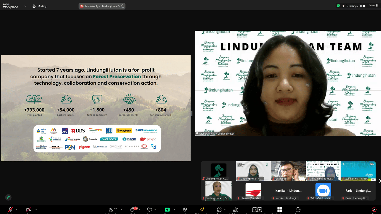Select the budiyono participant thumbnail
Viewport: 381px width, 214px height.
click(x=288, y=171)
